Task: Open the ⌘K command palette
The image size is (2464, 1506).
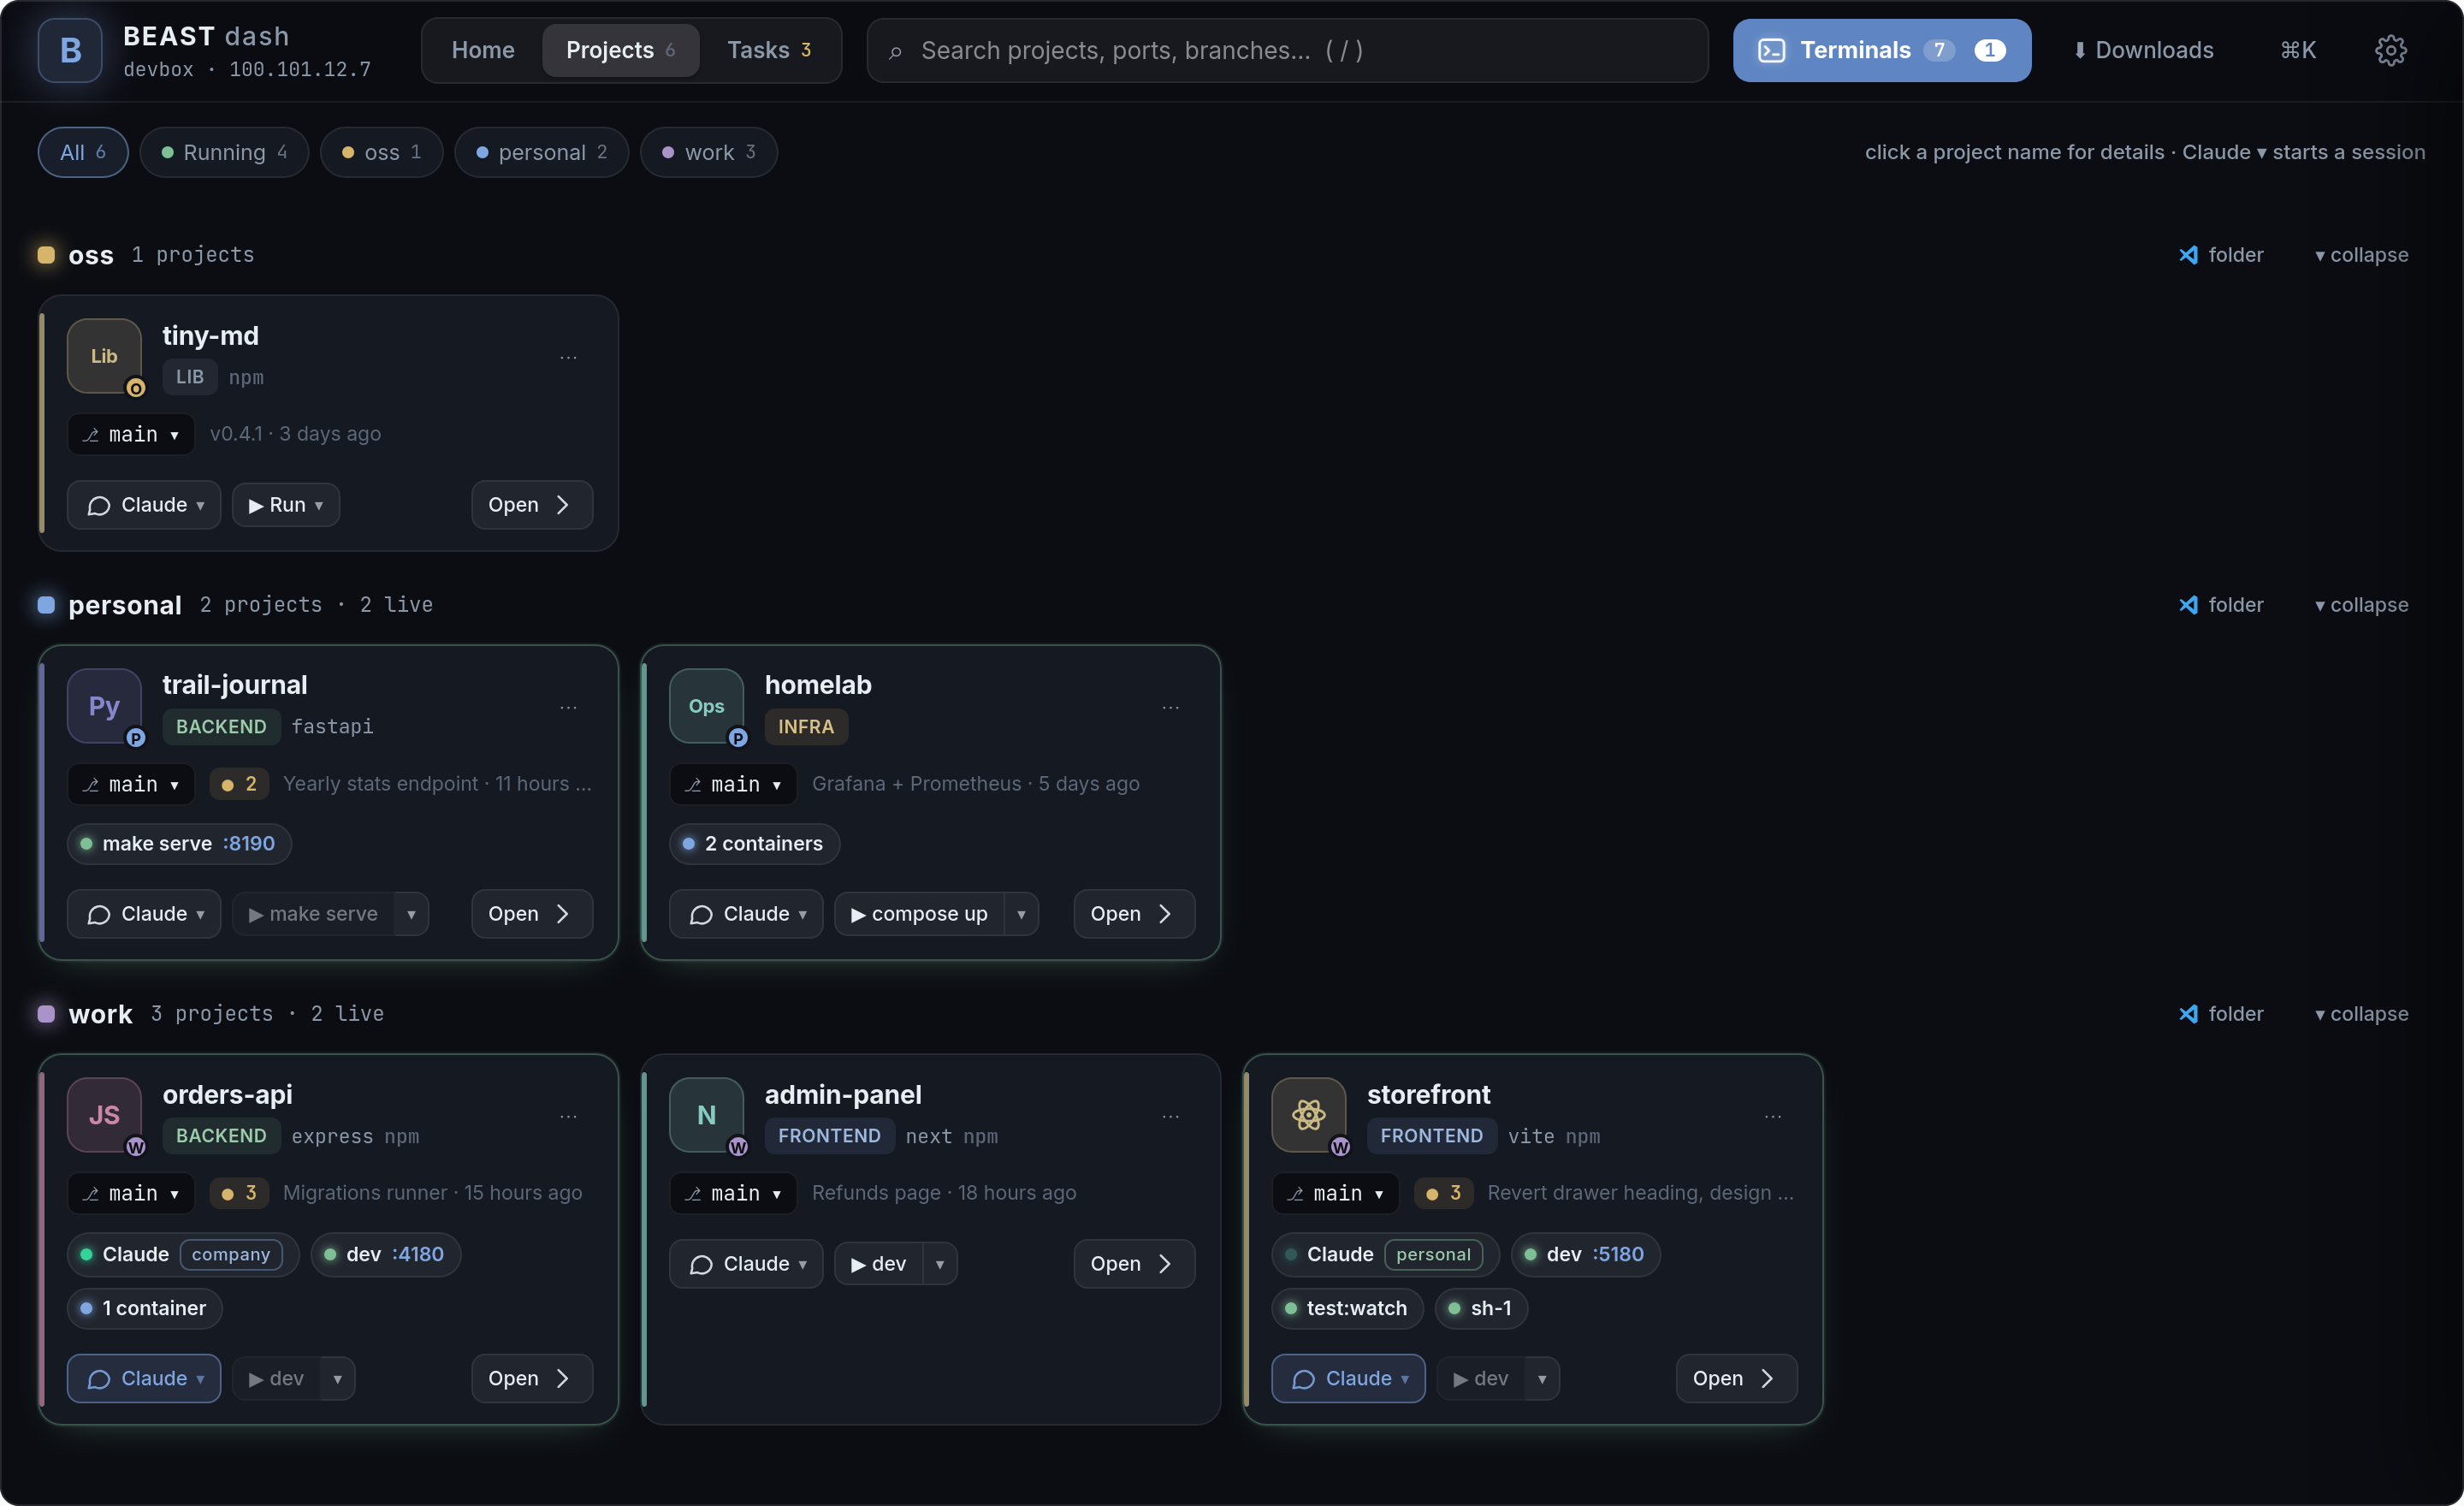Action: (x=2297, y=50)
